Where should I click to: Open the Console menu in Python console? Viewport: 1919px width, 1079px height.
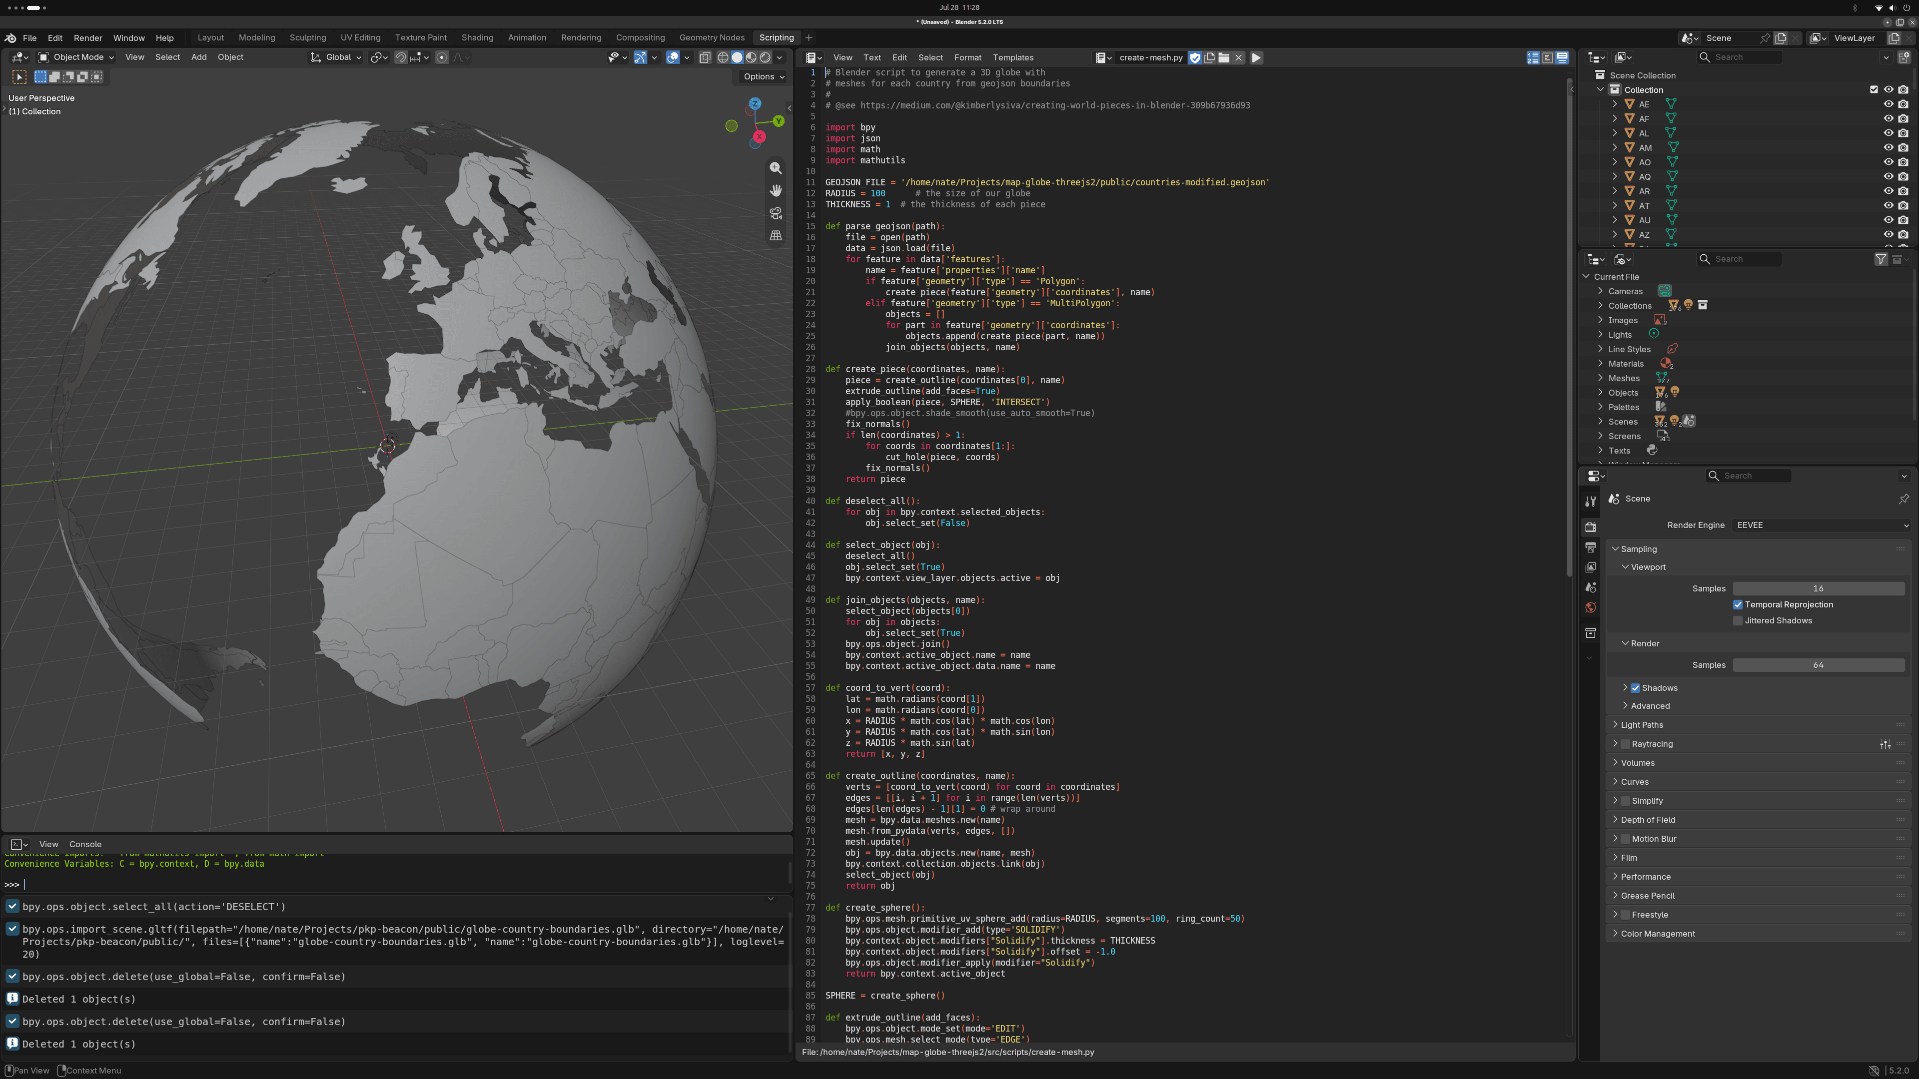tap(85, 844)
